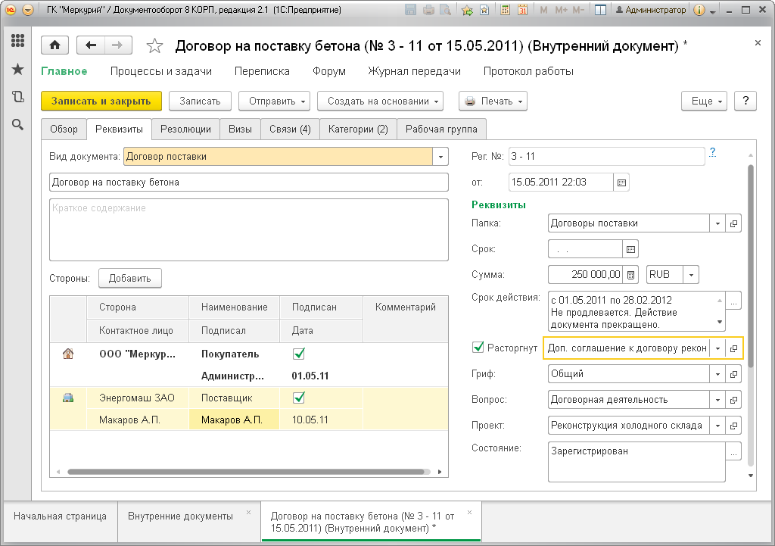Open the calculator in the title bar
775x546 pixels.
(505, 10)
